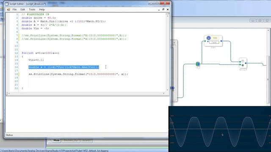Click the small square button on left schematic panel
Screen dimensions: 271x152
click(x=174, y=43)
